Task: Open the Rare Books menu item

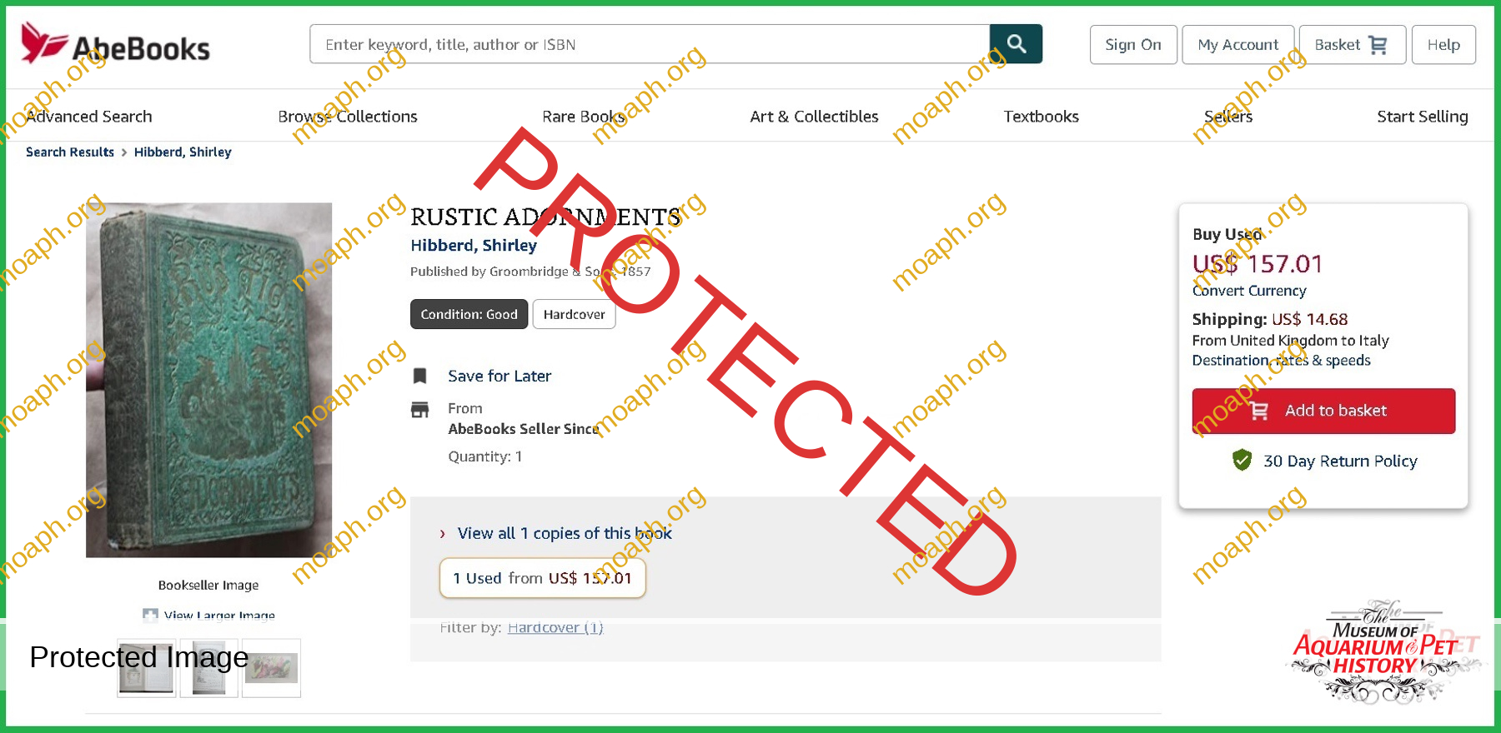Action: pos(584,117)
